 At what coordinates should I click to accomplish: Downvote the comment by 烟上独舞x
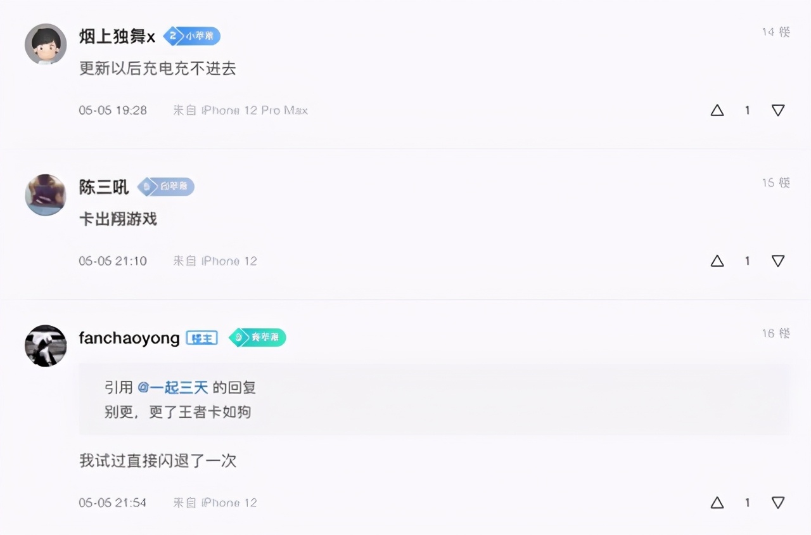pyautogui.click(x=778, y=110)
